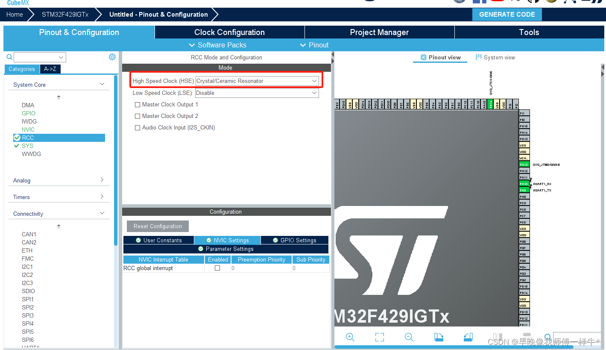Click the pin search input field

coord(577,337)
